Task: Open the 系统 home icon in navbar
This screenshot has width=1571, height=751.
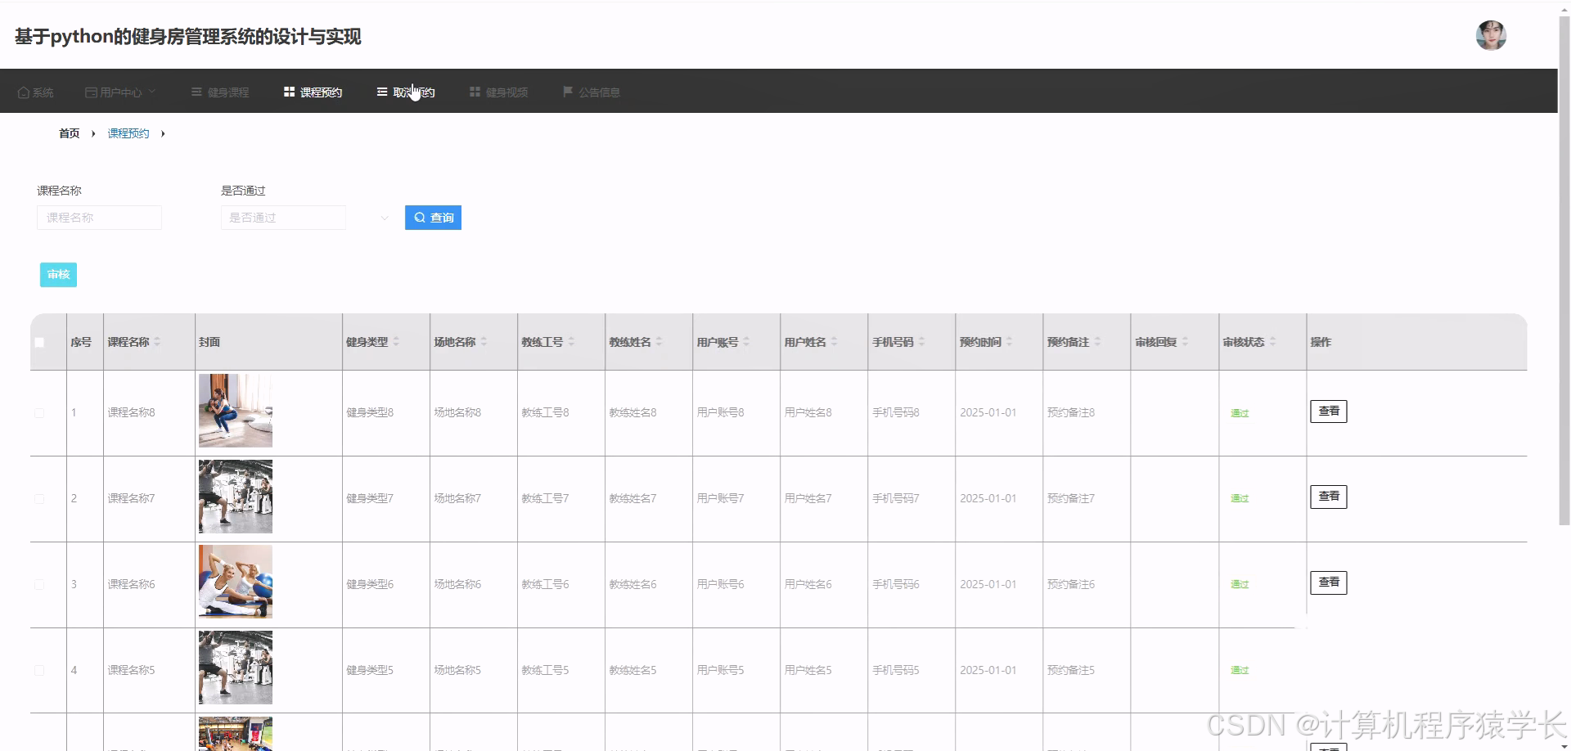Action: 24,92
